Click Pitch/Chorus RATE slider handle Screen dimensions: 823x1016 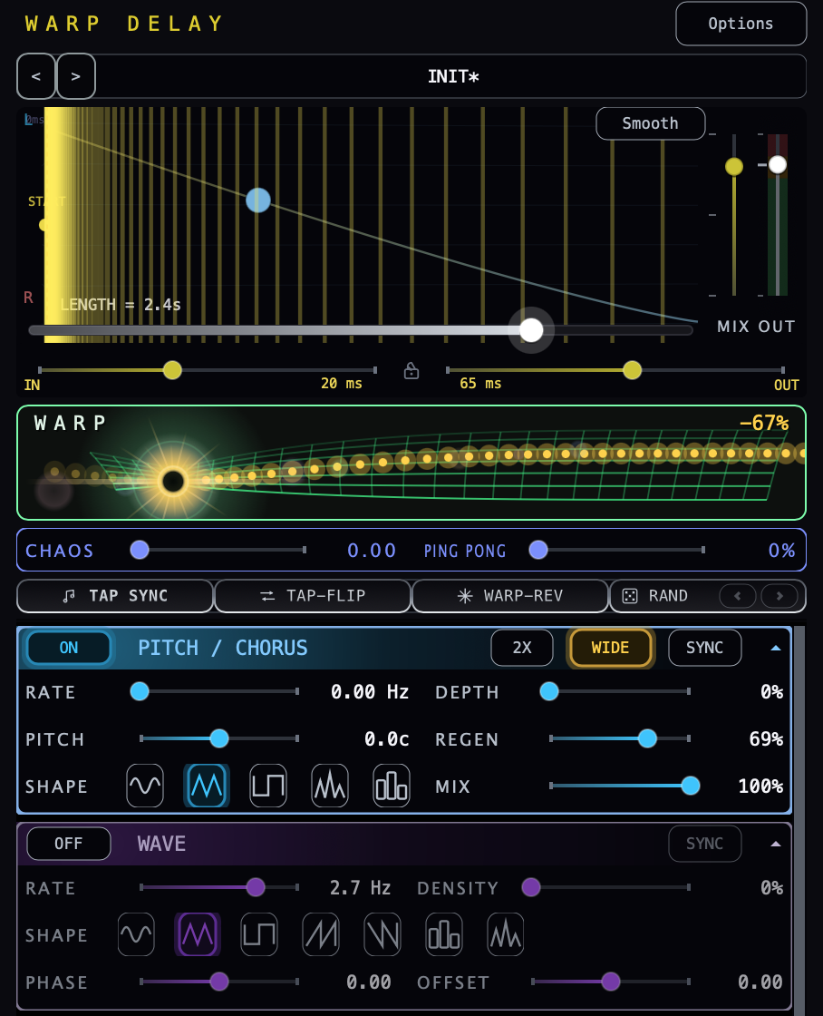(x=140, y=691)
